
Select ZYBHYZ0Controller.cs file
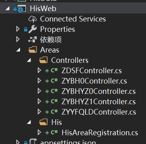click(98, 91)
